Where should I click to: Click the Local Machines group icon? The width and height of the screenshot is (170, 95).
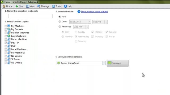(9, 49)
